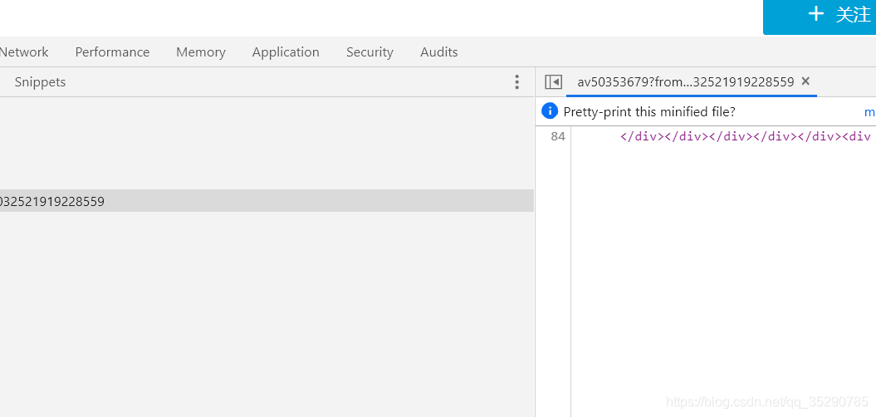Viewport: 876px width, 417px height.
Task: Click the blue info icon in Pretty-print bar
Action: [x=550, y=111]
